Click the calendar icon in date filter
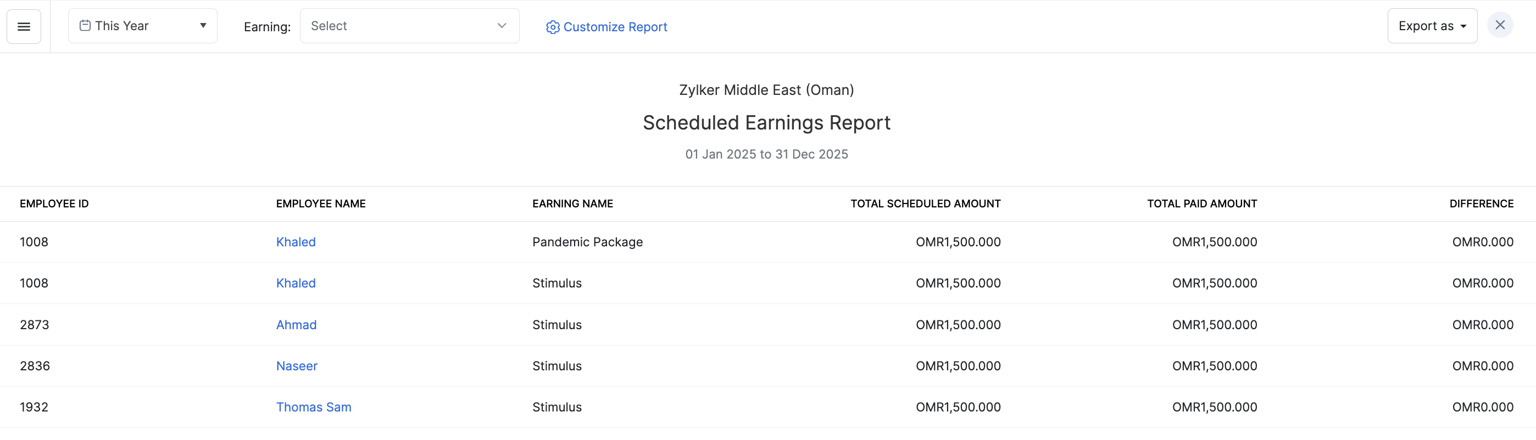The width and height of the screenshot is (1536, 440). [85, 26]
